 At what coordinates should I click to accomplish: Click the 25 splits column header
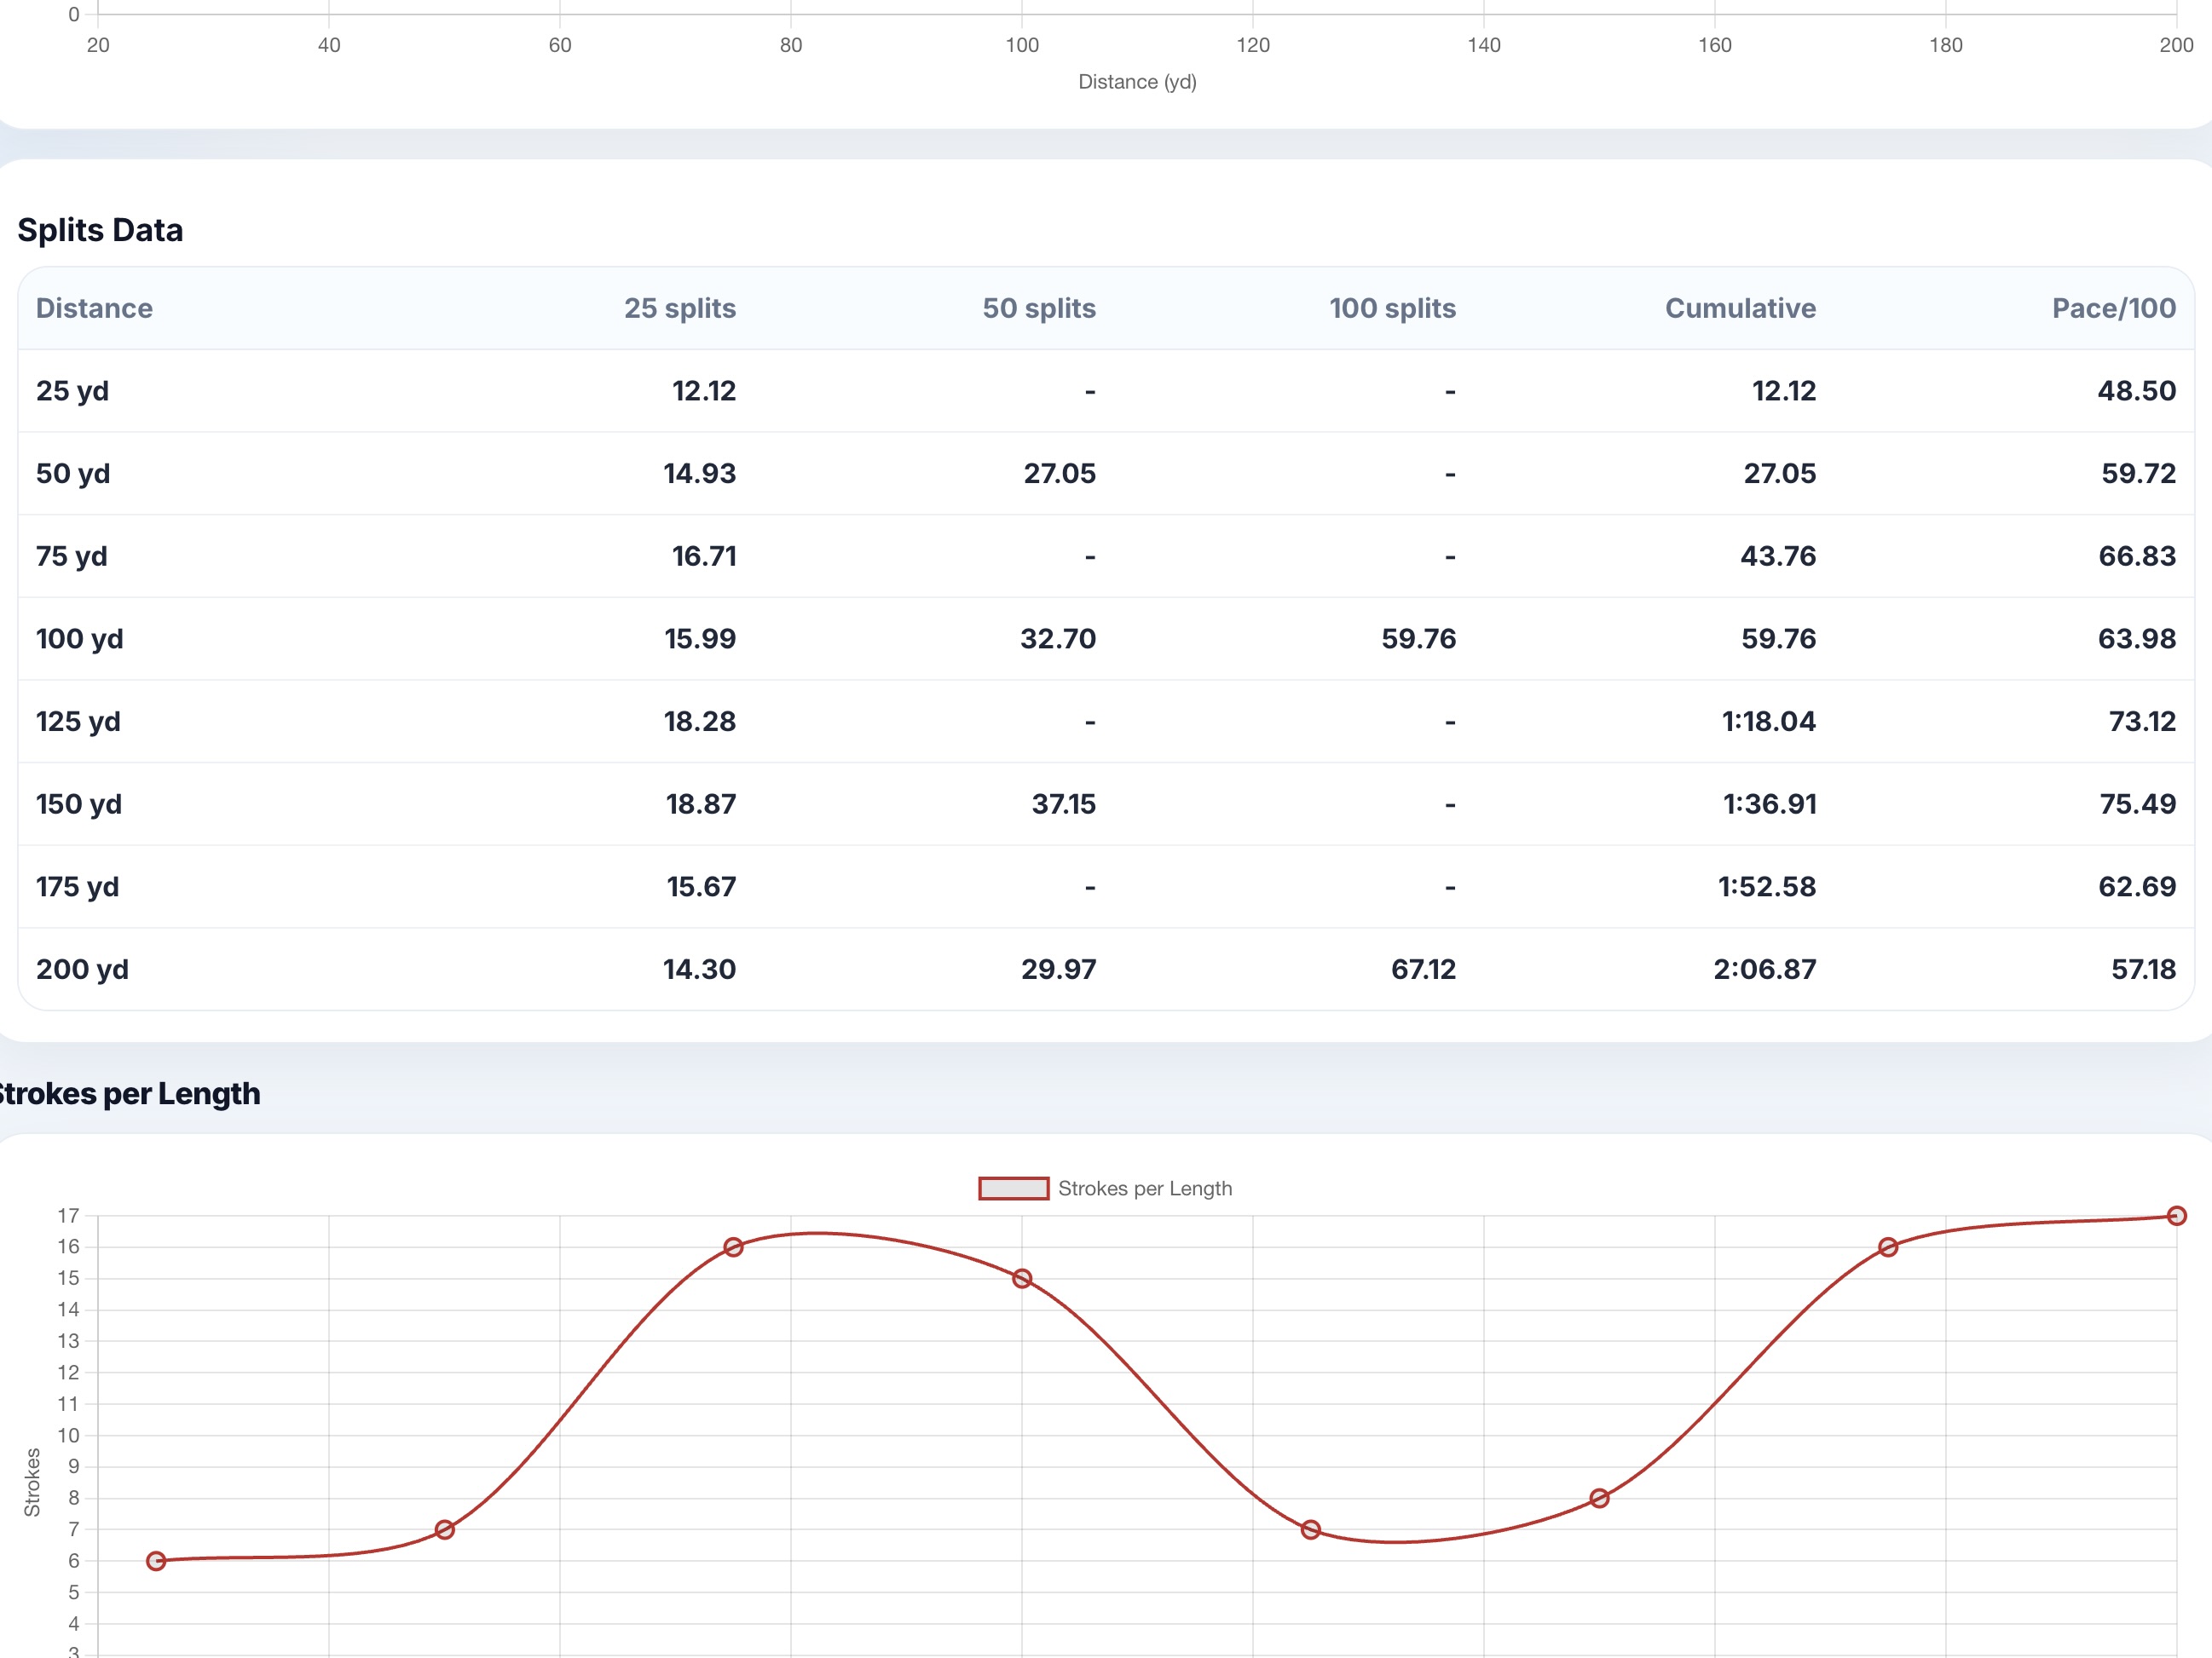coord(680,308)
